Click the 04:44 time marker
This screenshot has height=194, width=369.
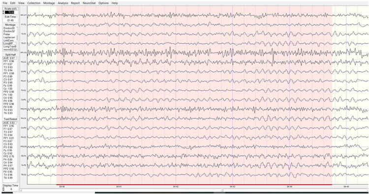(289, 187)
